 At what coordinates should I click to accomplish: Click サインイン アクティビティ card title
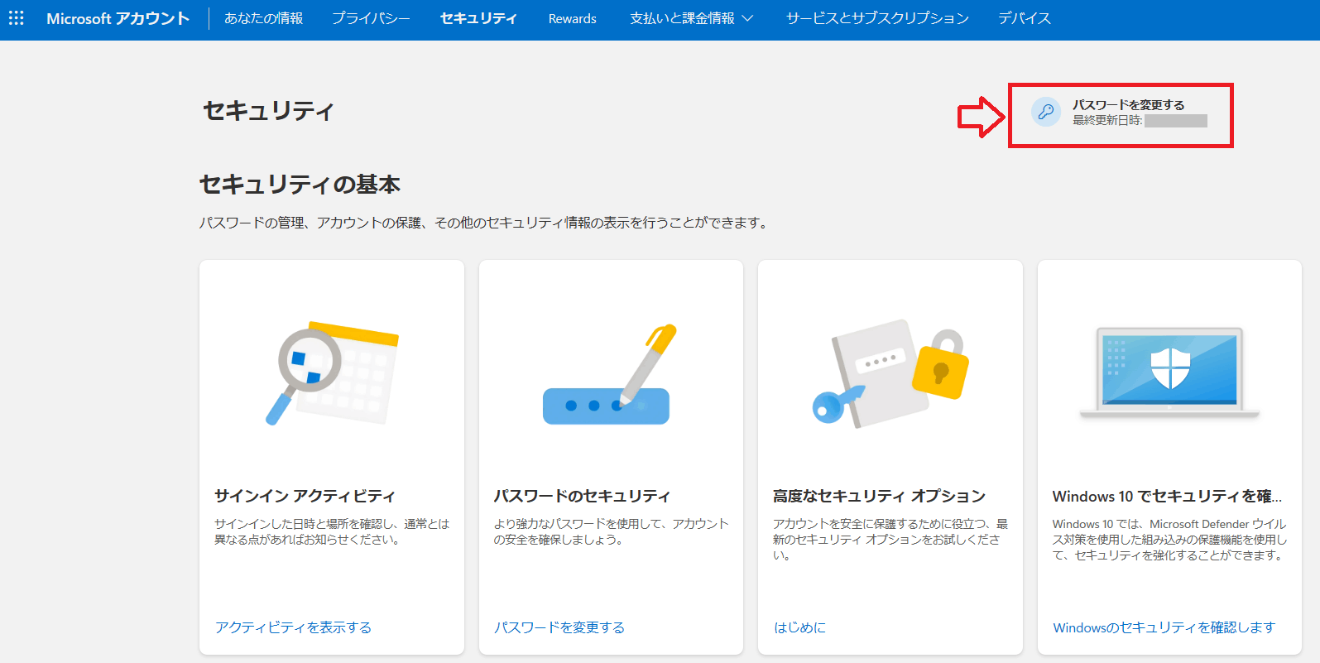(x=305, y=496)
